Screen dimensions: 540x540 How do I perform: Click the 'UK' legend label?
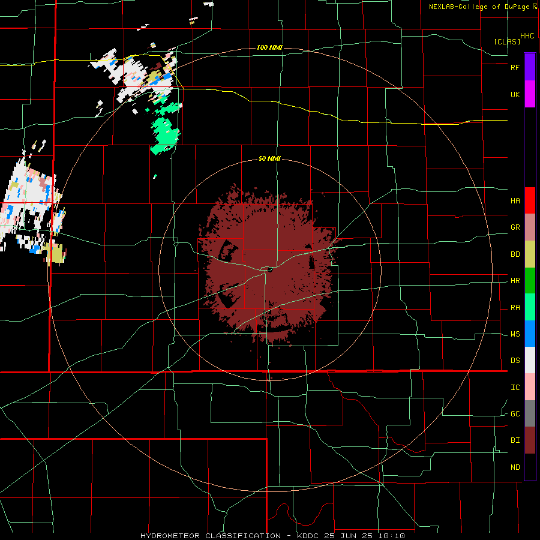point(515,94)
